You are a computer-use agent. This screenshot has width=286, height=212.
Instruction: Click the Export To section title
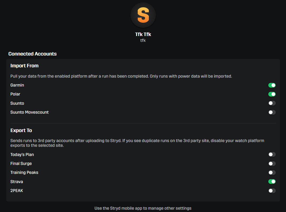pos(21,130)
